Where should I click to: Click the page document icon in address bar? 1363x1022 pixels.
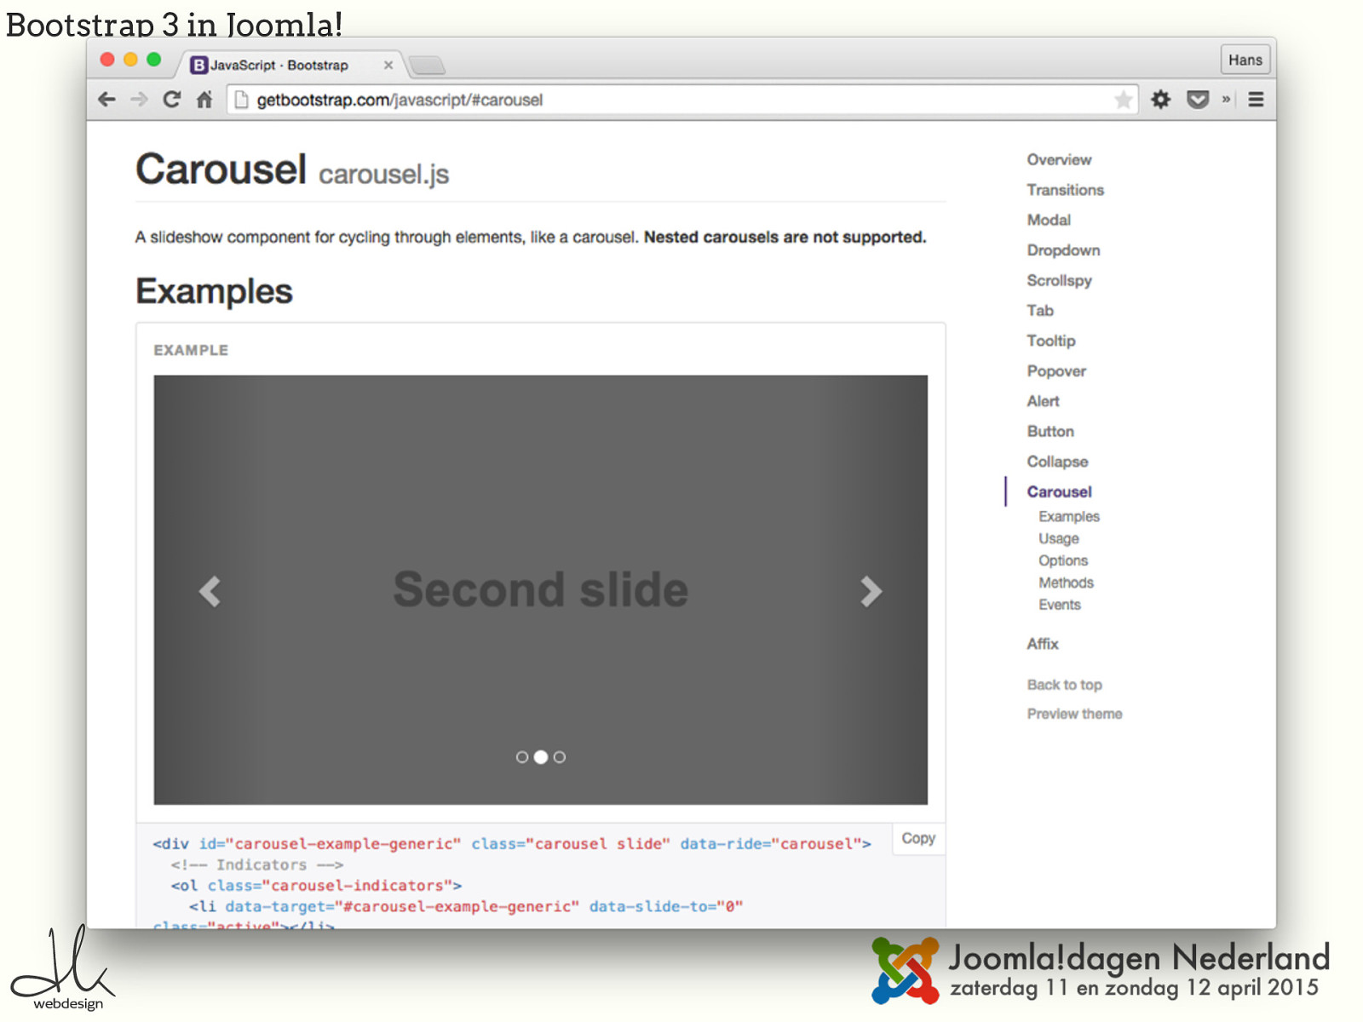(x=241, y=100)
